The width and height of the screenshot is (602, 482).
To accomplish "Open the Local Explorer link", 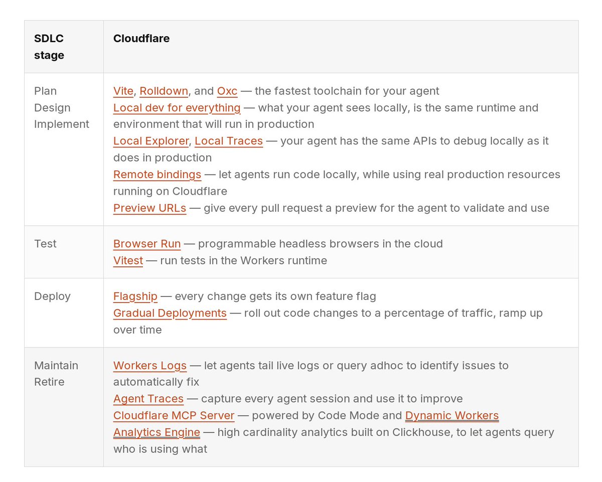I will pos(151,141).
